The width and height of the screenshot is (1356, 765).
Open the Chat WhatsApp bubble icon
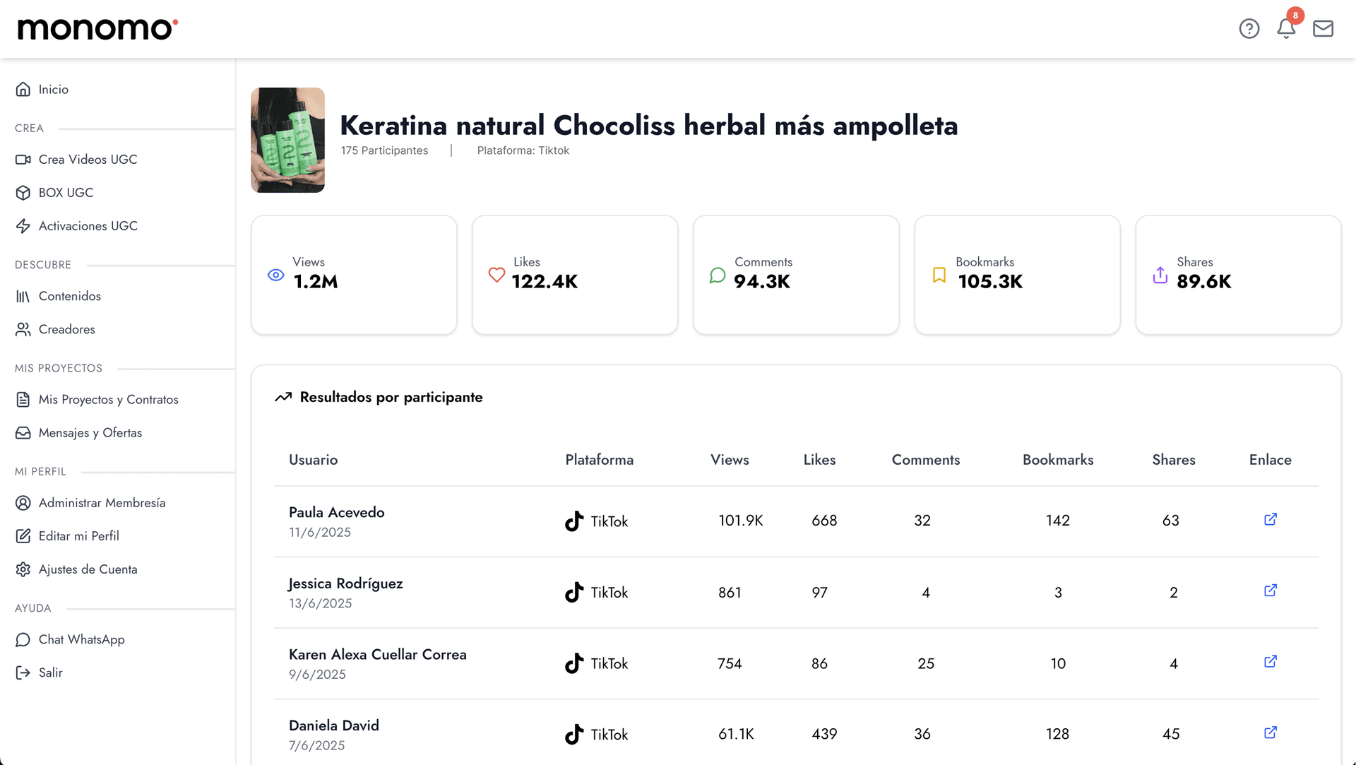23,639
